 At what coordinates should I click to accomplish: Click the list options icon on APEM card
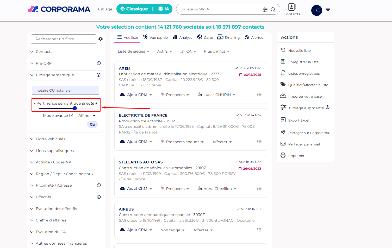tap(259, 95)
